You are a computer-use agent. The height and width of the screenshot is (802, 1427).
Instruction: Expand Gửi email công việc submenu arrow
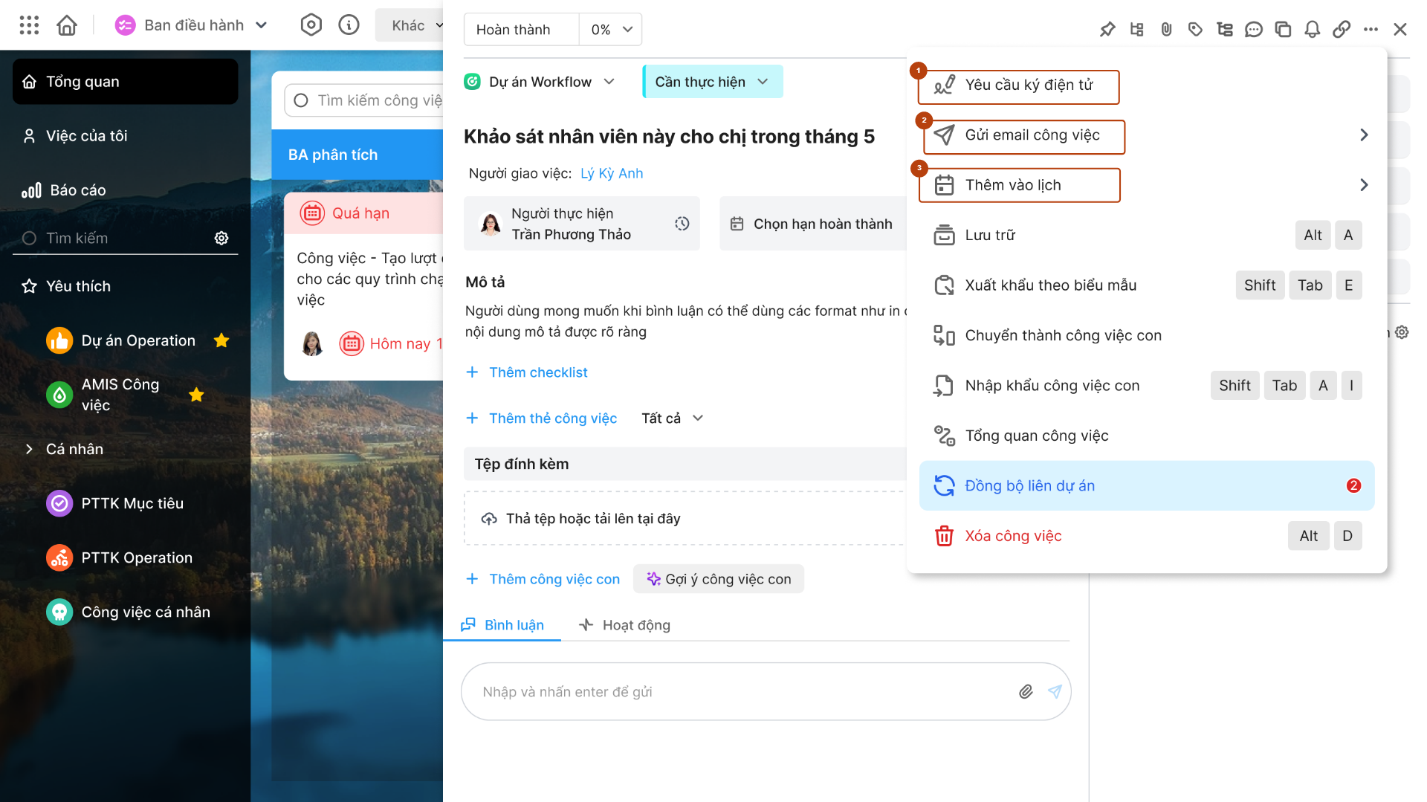tap(1364, 135)
